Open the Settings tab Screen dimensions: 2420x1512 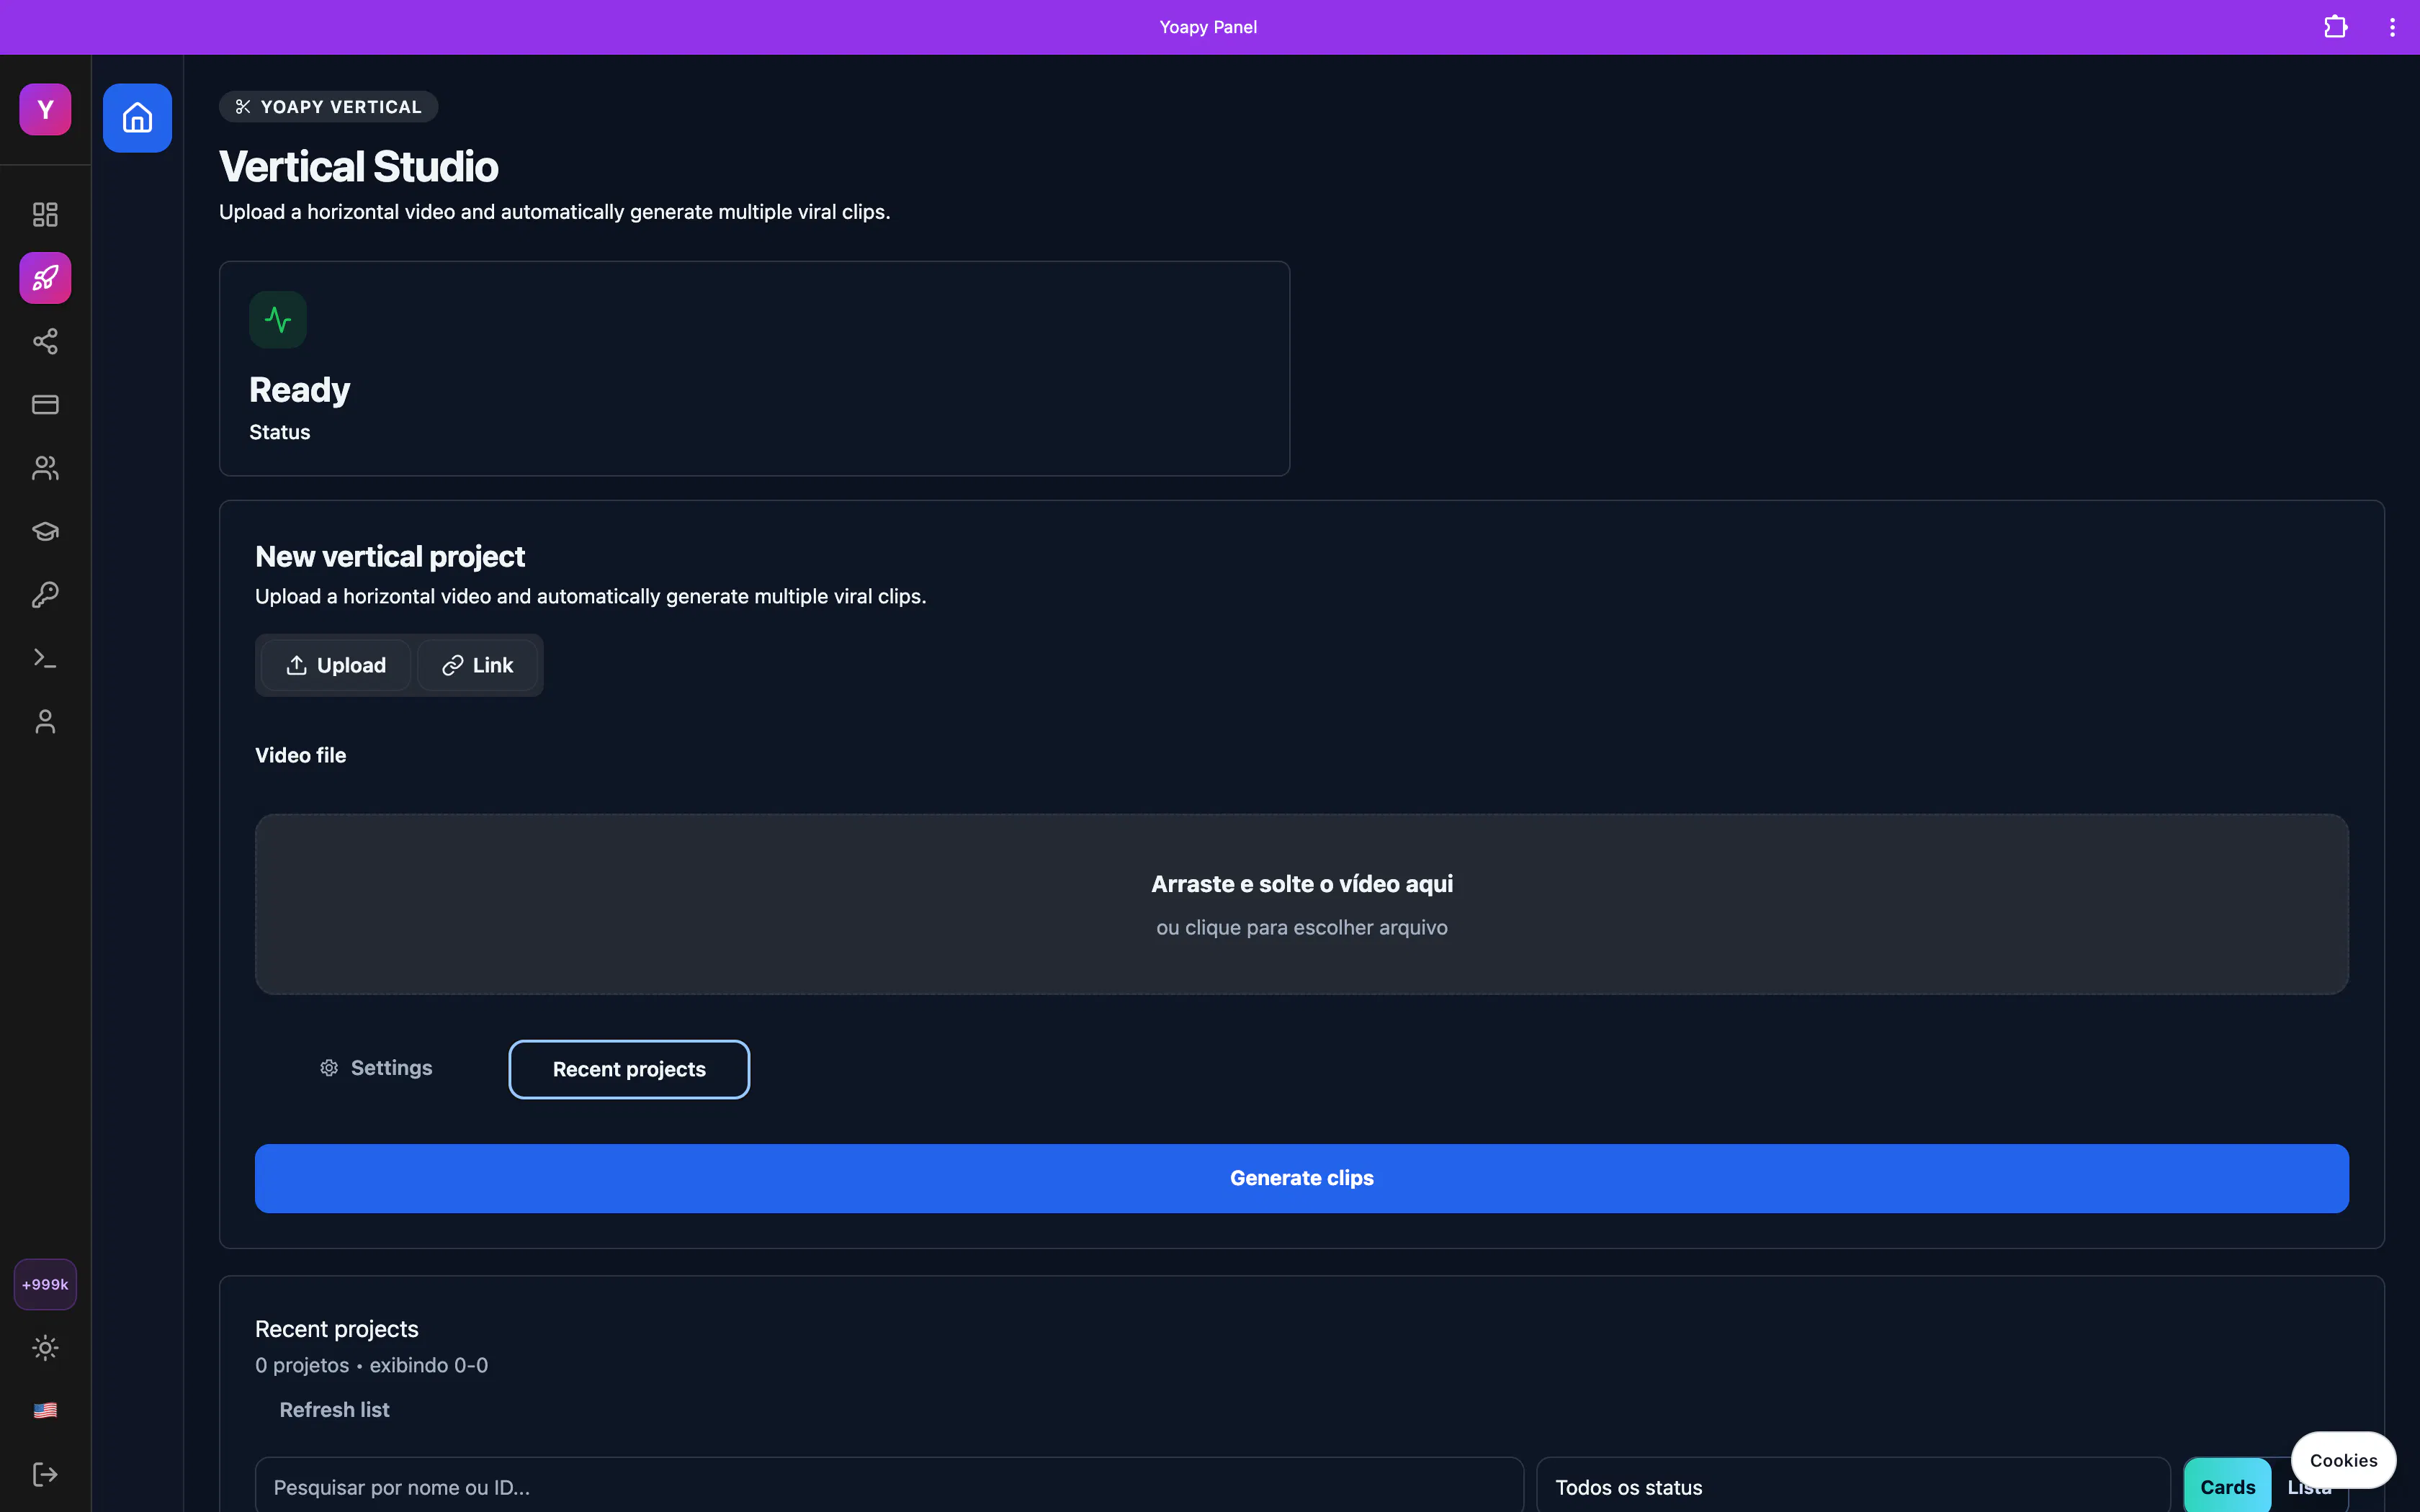(x=377, y=1068)
